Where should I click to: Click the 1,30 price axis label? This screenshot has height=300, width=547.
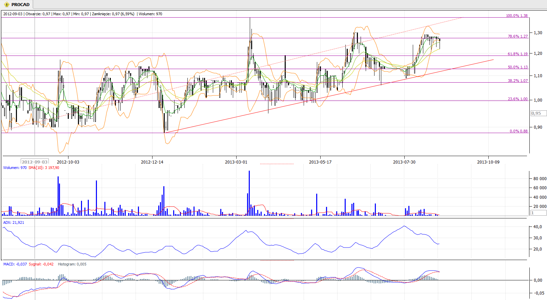coord(538,33)
